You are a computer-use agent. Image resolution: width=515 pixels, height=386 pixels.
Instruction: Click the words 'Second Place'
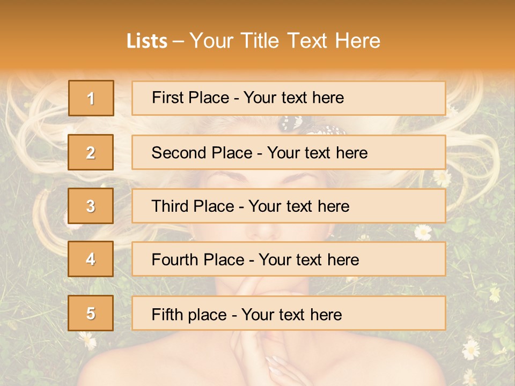coord(202,153)
